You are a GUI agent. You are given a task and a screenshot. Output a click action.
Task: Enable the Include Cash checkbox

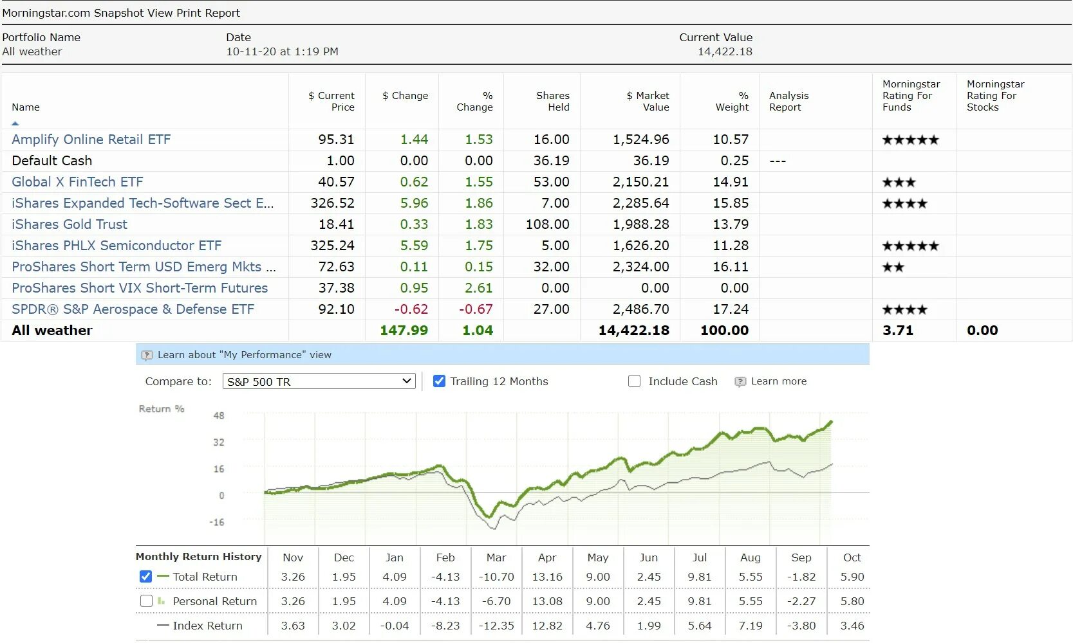pos(635,381)
